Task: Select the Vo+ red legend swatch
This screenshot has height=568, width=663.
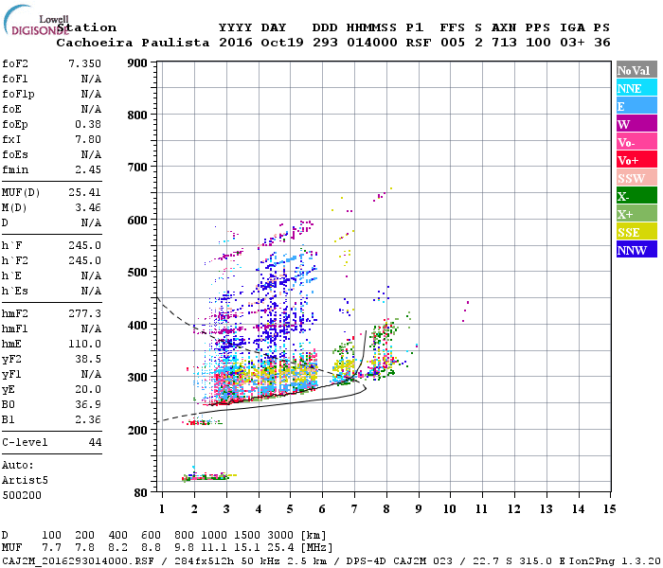Action: pyautogui.click(x=636, y=160)
